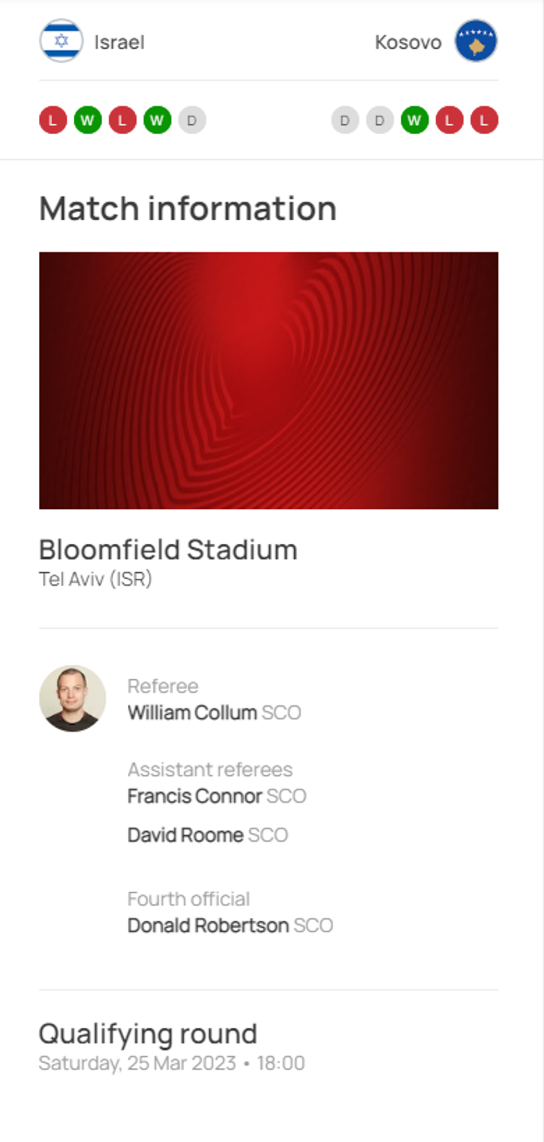Click referee William Collum's photo

click(72, 698)
